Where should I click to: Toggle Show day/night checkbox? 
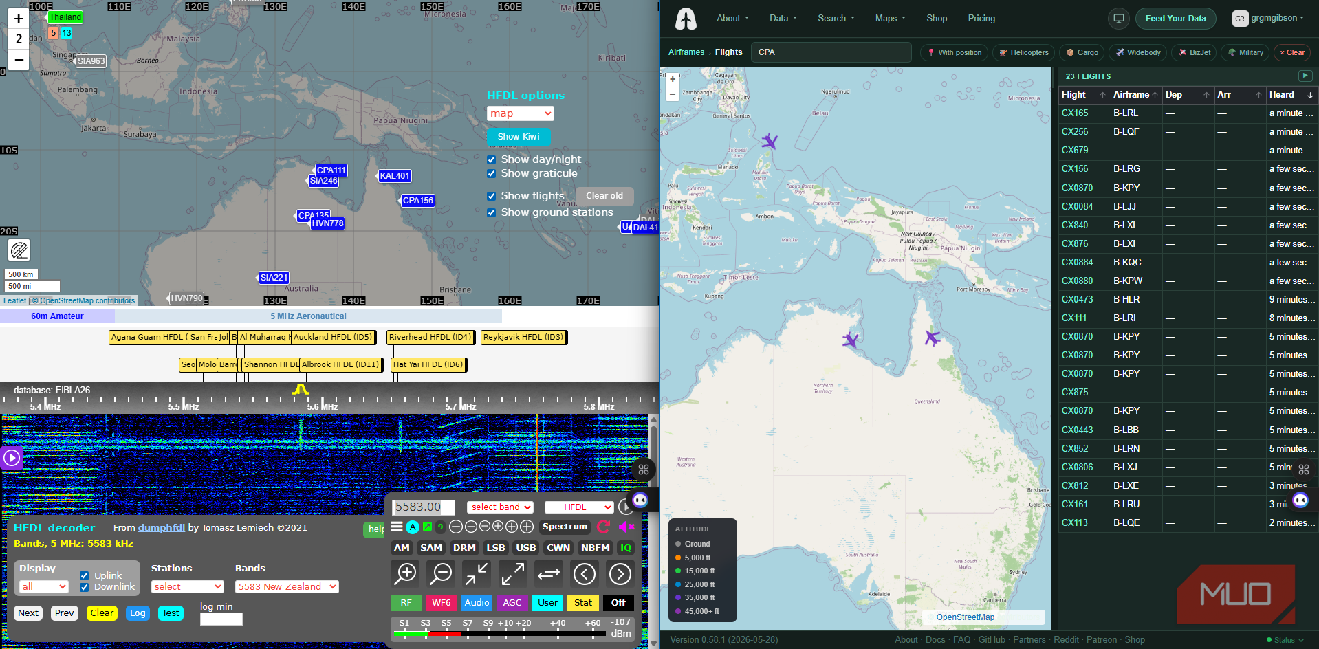(x=491, y=159)
